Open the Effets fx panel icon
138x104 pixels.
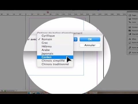point(130,39)
